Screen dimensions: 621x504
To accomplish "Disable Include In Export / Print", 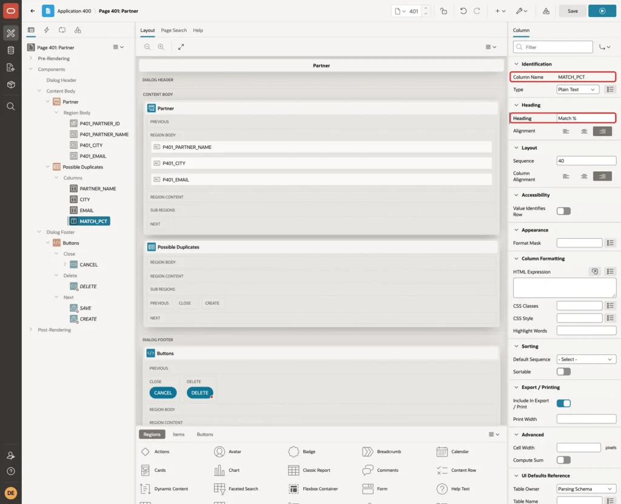I will [563, 403].
